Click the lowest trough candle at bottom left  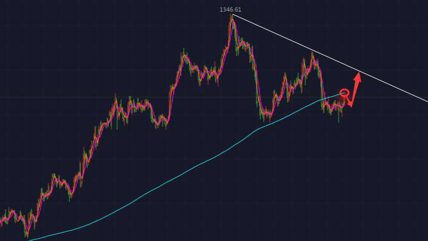(x=26, y=235)
